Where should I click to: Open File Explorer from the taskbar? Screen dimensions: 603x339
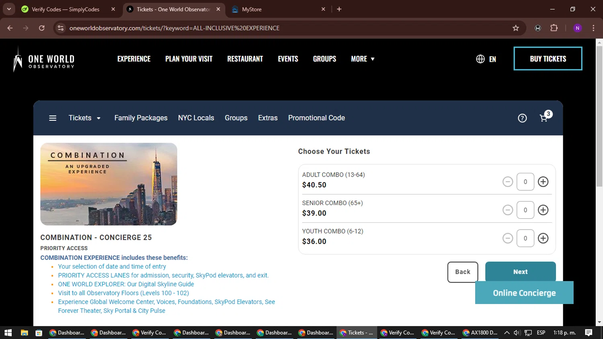[x=25, y=333]
